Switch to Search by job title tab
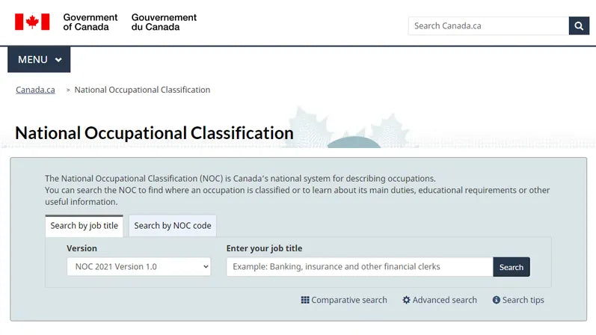596x335 pixels. click(85, 226)
